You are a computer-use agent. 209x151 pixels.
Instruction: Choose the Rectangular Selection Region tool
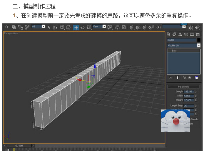pyautogui.click(x=62, y=27)
